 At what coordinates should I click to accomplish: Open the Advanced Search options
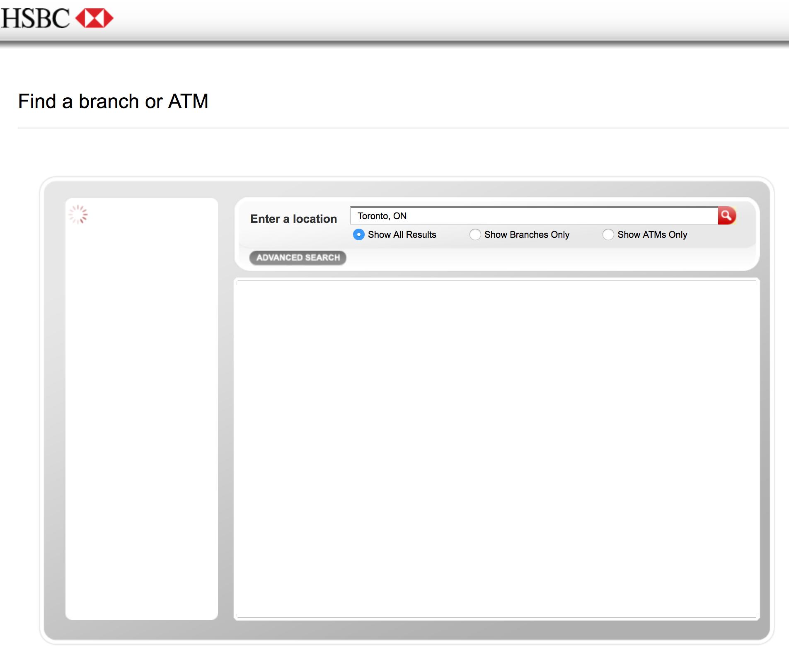click(298, 258)
